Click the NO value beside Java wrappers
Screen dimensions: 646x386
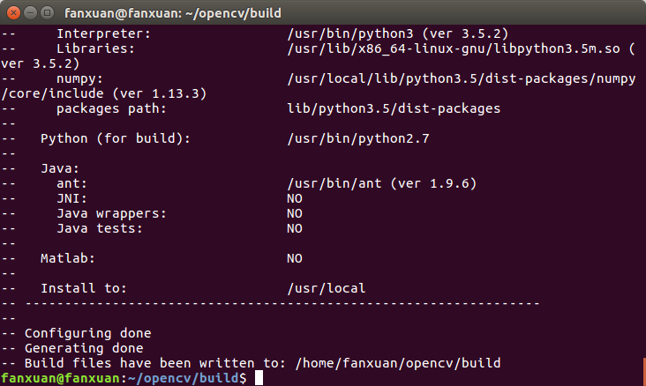[295, 213]
